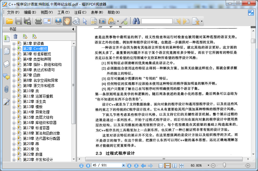
Task: Expand the 第3章 标准库概览 bookmark
Action: [14, 54]
